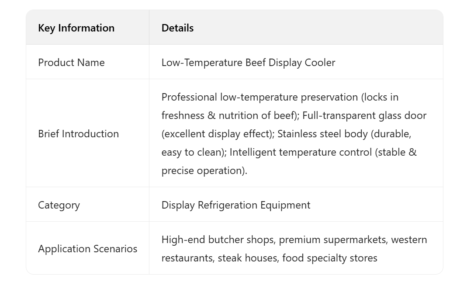This screenshot has height=282, width=474.
Task: Click "premium supermarkets" in scenarios
Action: tap(333, 240)
